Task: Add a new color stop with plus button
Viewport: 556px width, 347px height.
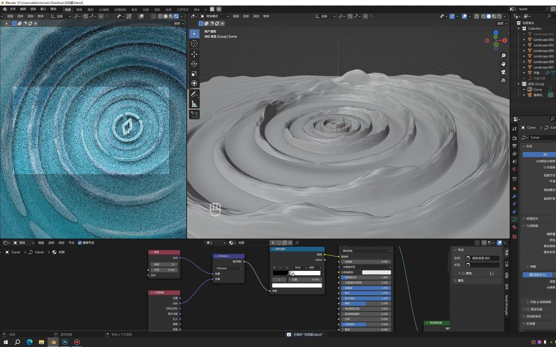Action: 274,268
